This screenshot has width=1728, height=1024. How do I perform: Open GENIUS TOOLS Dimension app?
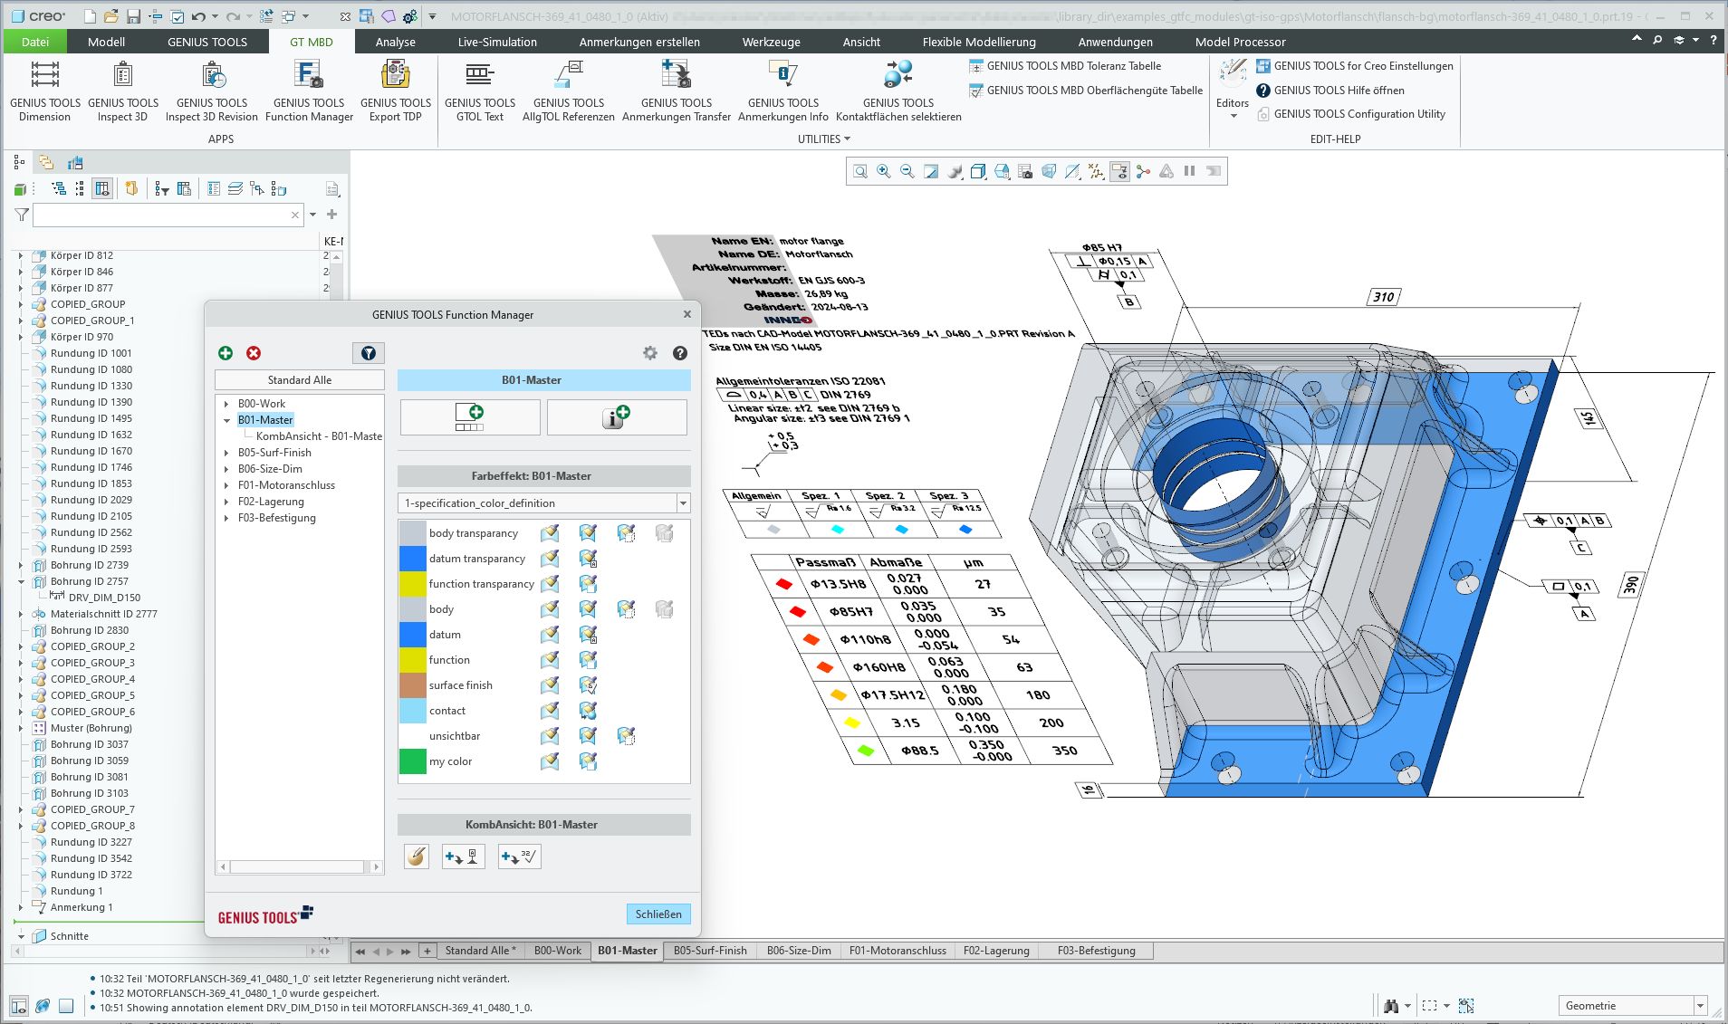pos(45,90)
